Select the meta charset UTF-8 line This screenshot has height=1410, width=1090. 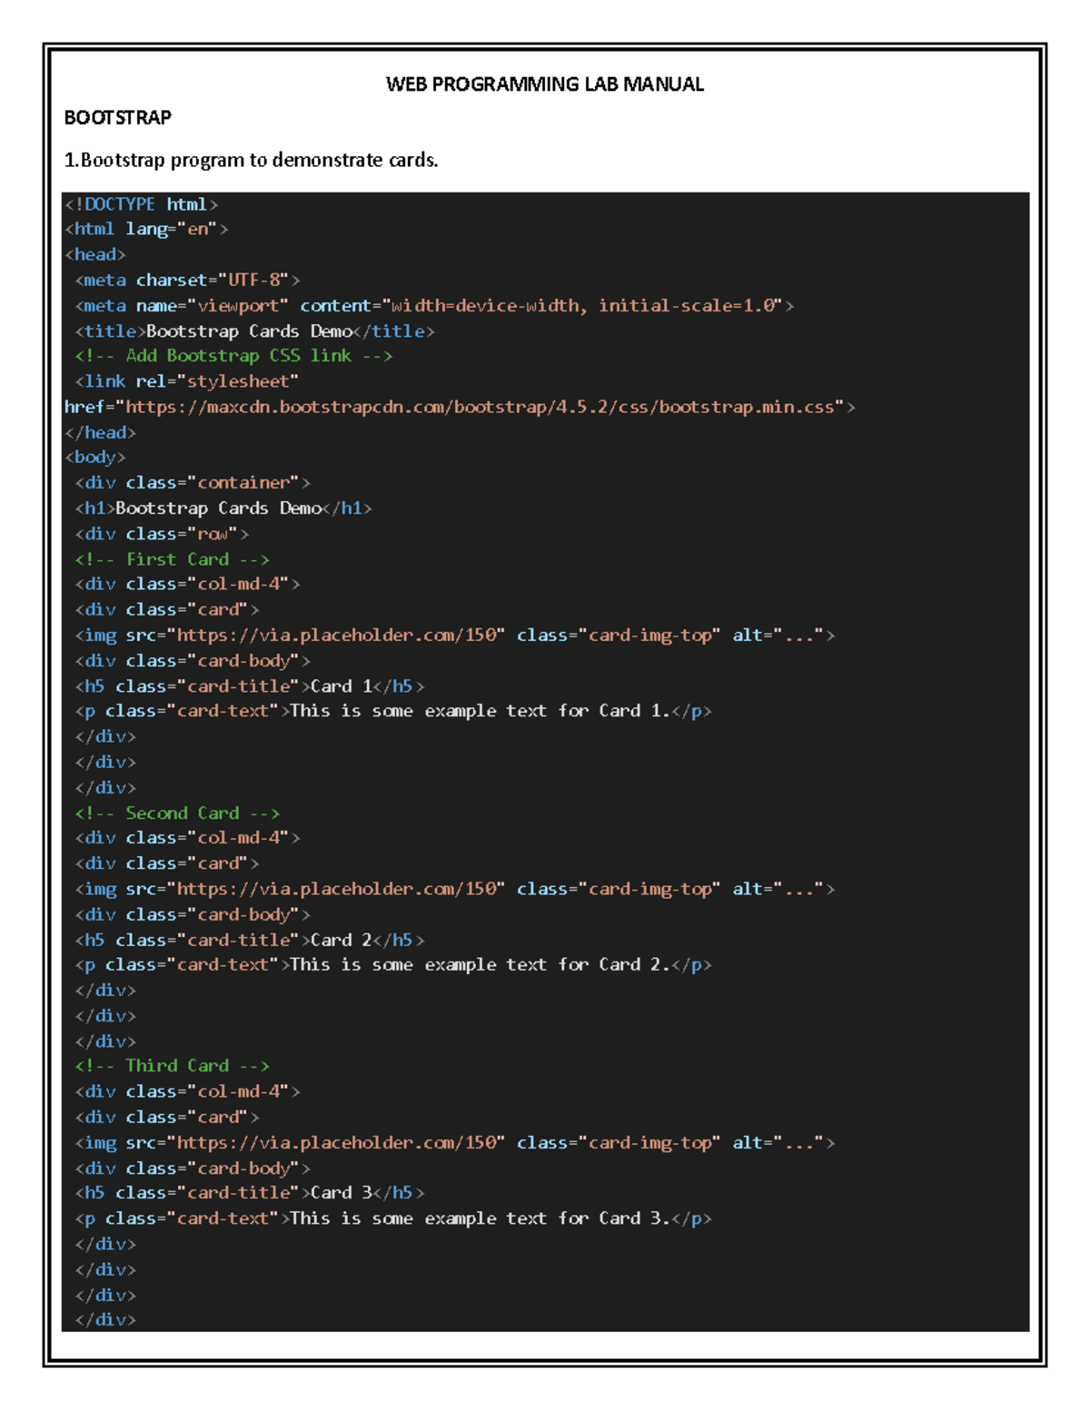(187, 280)
